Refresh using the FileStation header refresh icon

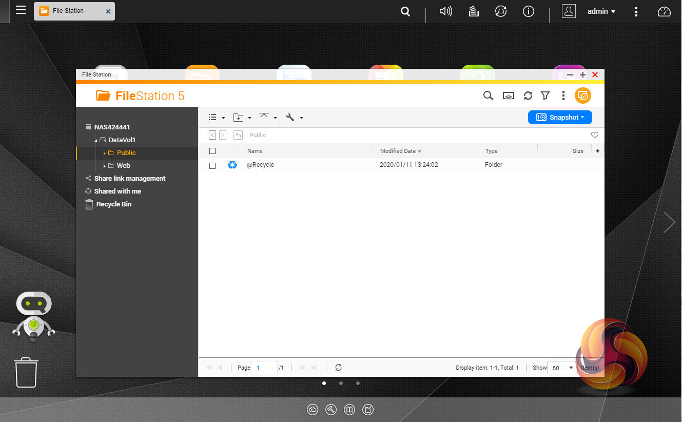click(x=528, y=95)
